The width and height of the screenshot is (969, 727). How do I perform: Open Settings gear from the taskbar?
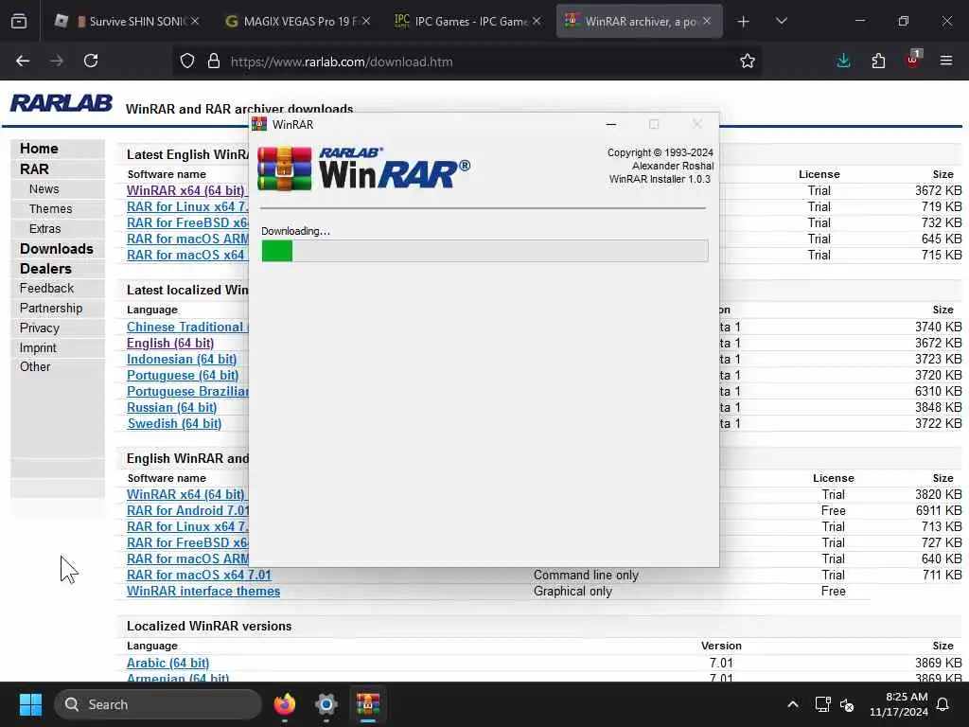(326, 704)
